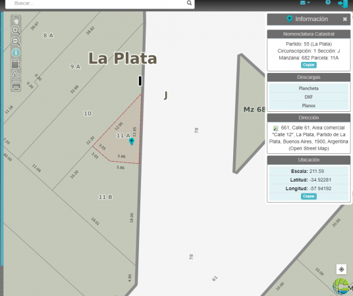Click the print map icon
This screenshot has width=353, height=296.
pyautogui.click(x=16, y=86)
